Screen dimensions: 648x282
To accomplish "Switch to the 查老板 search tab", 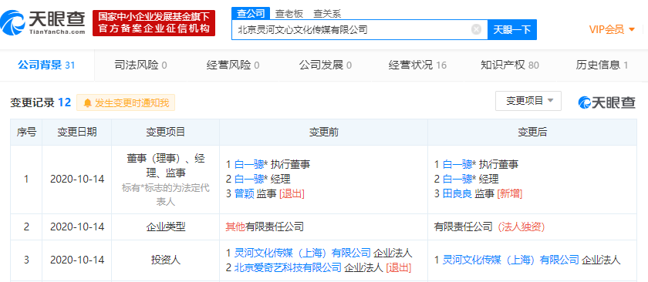I will tap(289, 14).
